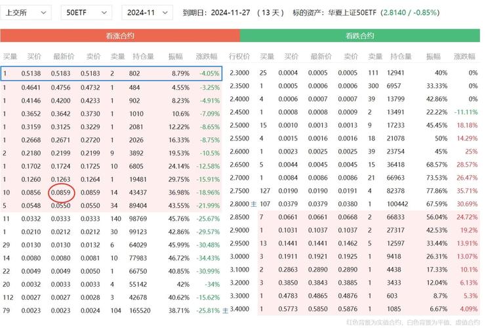The image size is (486, 328).
Task: Click put change 35.71%
Action: coord(467,191)
